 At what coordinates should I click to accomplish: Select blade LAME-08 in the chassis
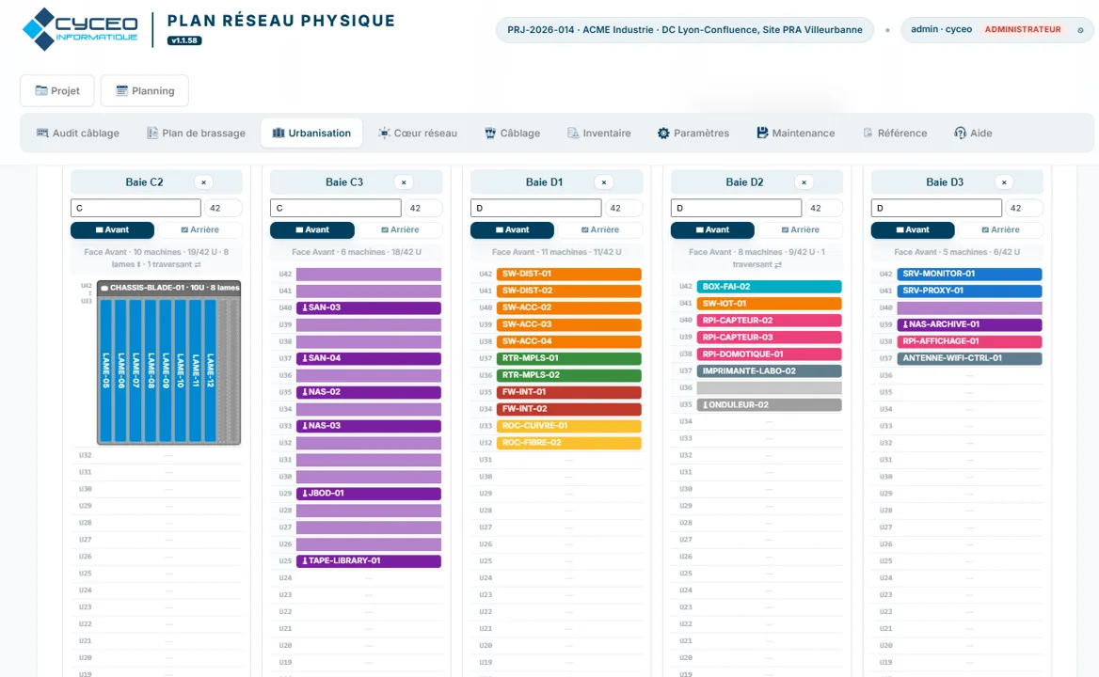[151, 370]
